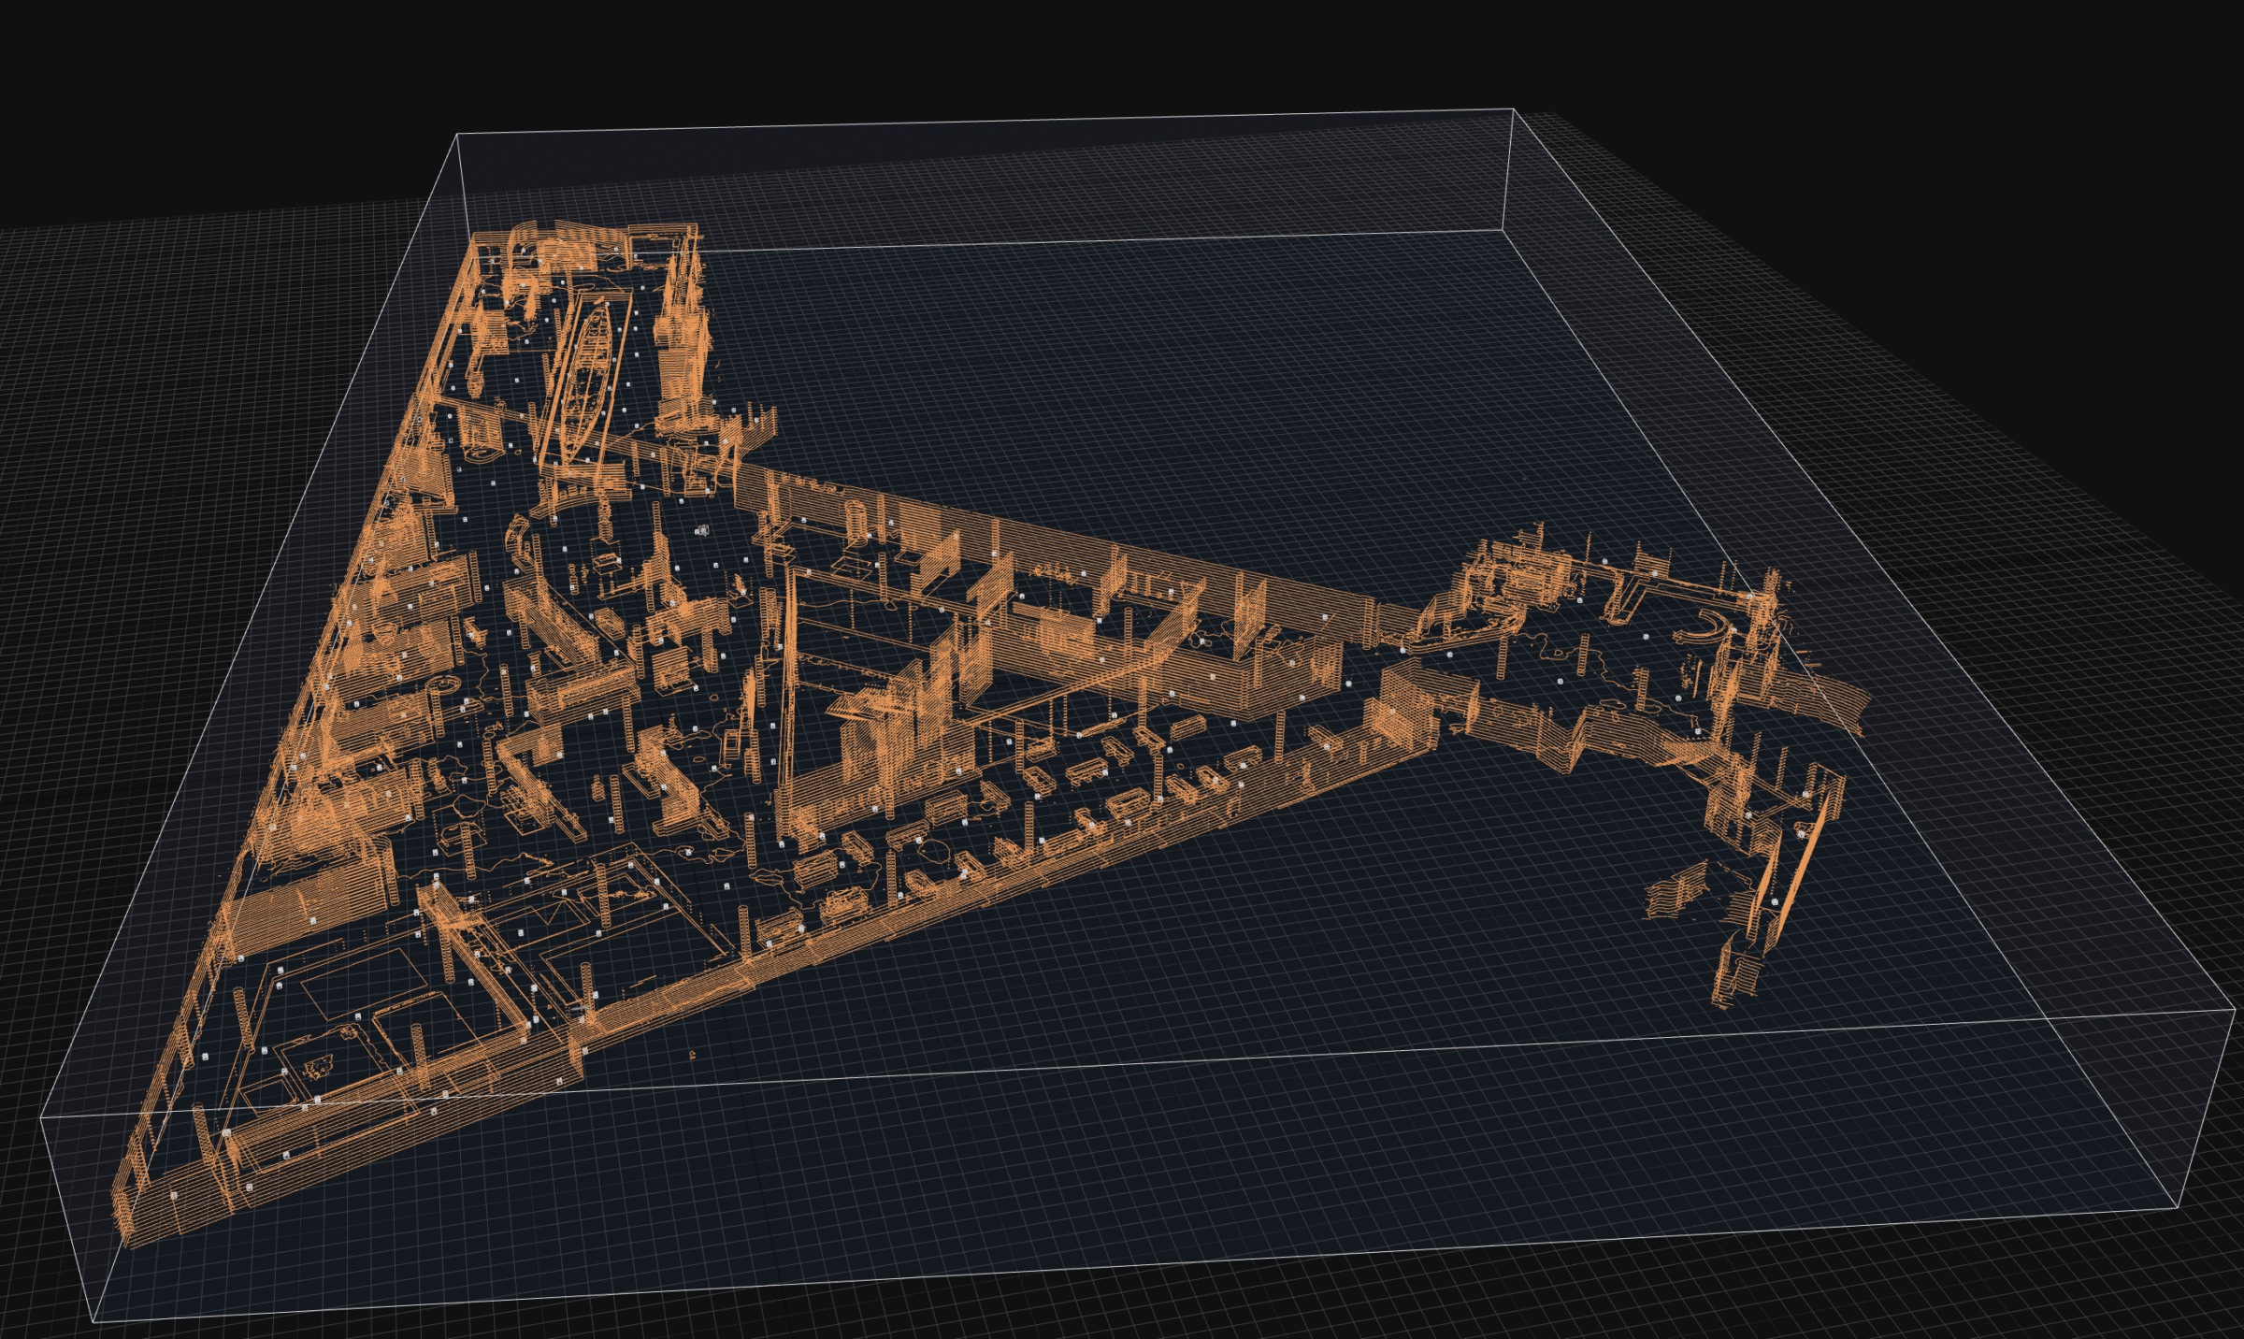Click the back-left top corner of the bounding box
Screen dimensions: 2244x1339
456,135
